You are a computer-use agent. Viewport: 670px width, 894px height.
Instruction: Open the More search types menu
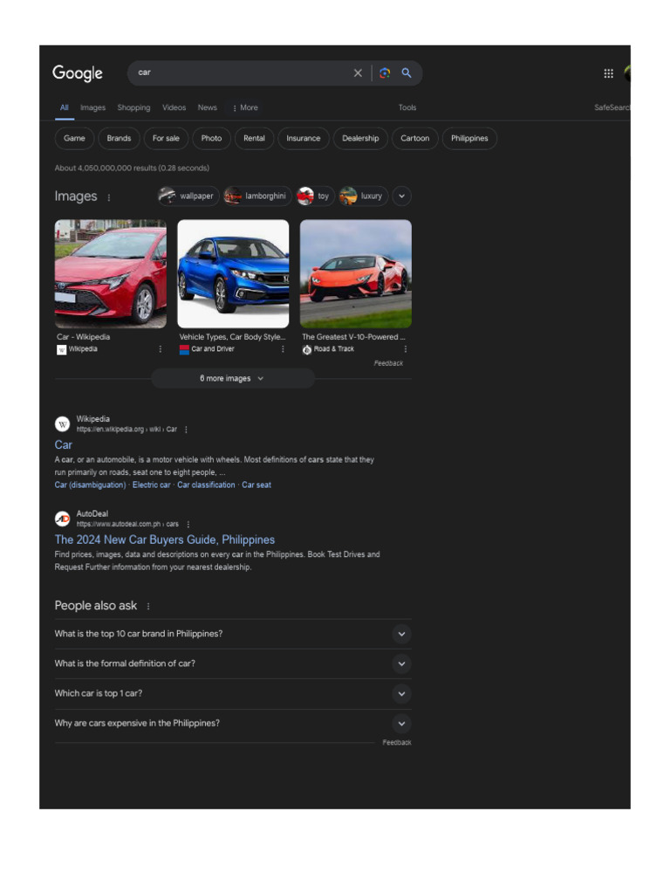245,107
